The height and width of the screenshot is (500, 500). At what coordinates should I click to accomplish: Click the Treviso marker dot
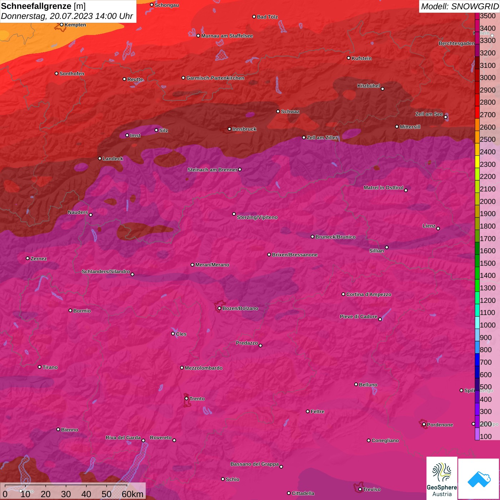pos(360,489)
